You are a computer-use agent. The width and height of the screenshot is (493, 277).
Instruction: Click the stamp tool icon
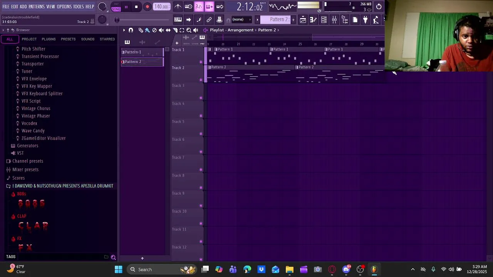[219, 20]
